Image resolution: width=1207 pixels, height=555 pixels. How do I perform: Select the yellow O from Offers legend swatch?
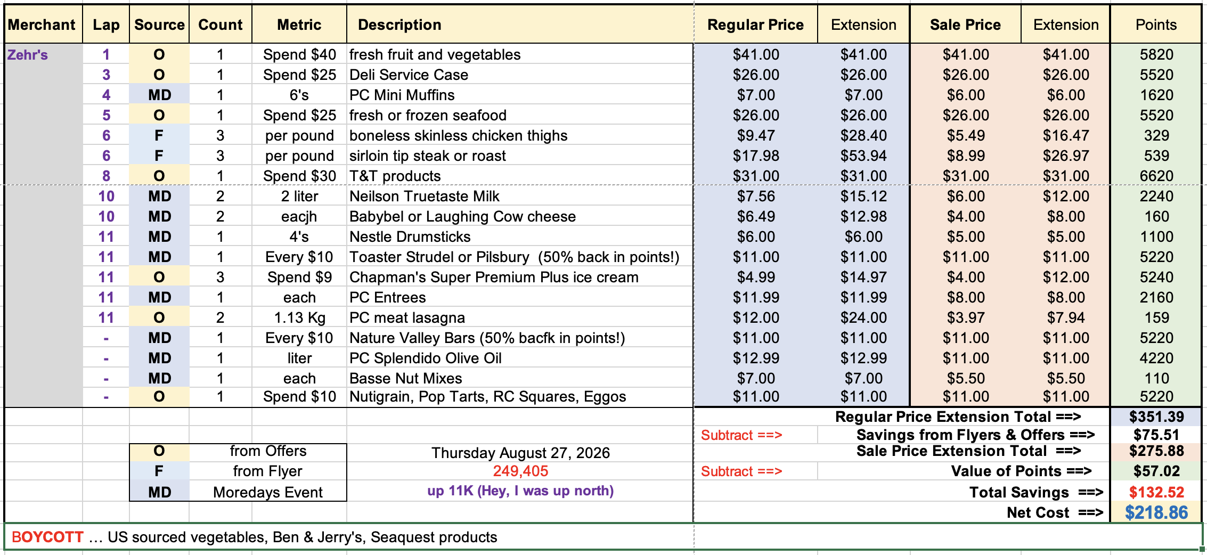tap(159, 451)
